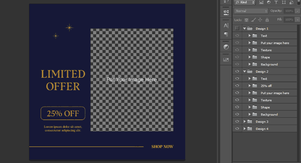This screenshot has height=163, width=301.
Task: Filter layers by adjustment layers icon
Action: [x=268, y=2]
